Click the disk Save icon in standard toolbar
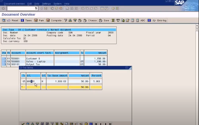The width and height of the screenshot is (199, 125). tap(46, 9)
